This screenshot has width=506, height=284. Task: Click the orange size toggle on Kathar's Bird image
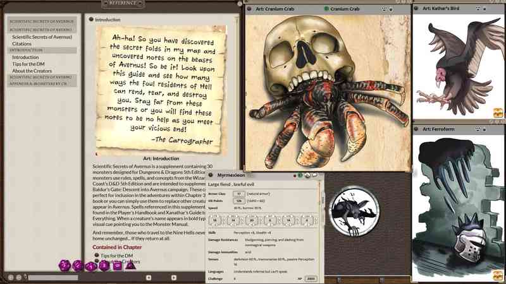(498, 114)
